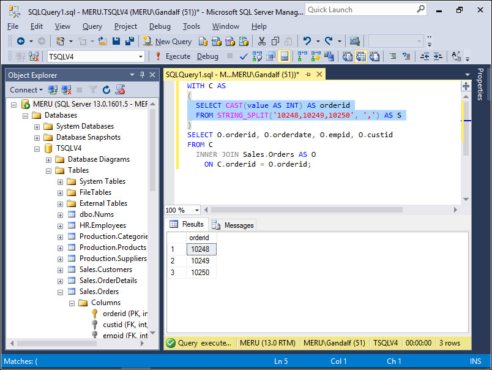This screenshot has width=492, height=370.
Task: Click the Disconnect icon in Object Explorer
Action: [66, 90]
